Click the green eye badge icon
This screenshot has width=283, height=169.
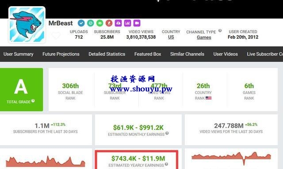point(99,23)
